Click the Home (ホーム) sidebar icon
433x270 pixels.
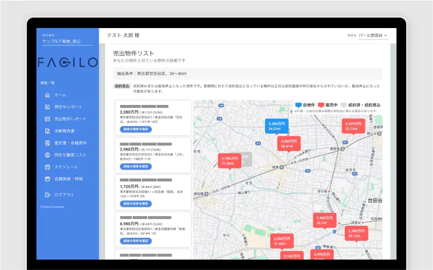47,95
